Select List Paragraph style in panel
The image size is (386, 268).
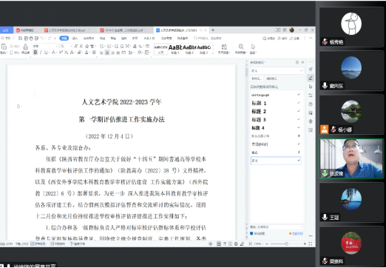276,95
